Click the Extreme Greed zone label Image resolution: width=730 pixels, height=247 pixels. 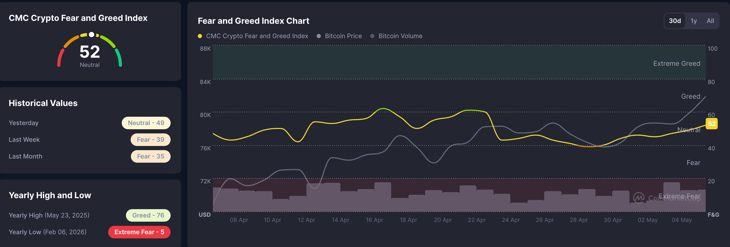676,63
